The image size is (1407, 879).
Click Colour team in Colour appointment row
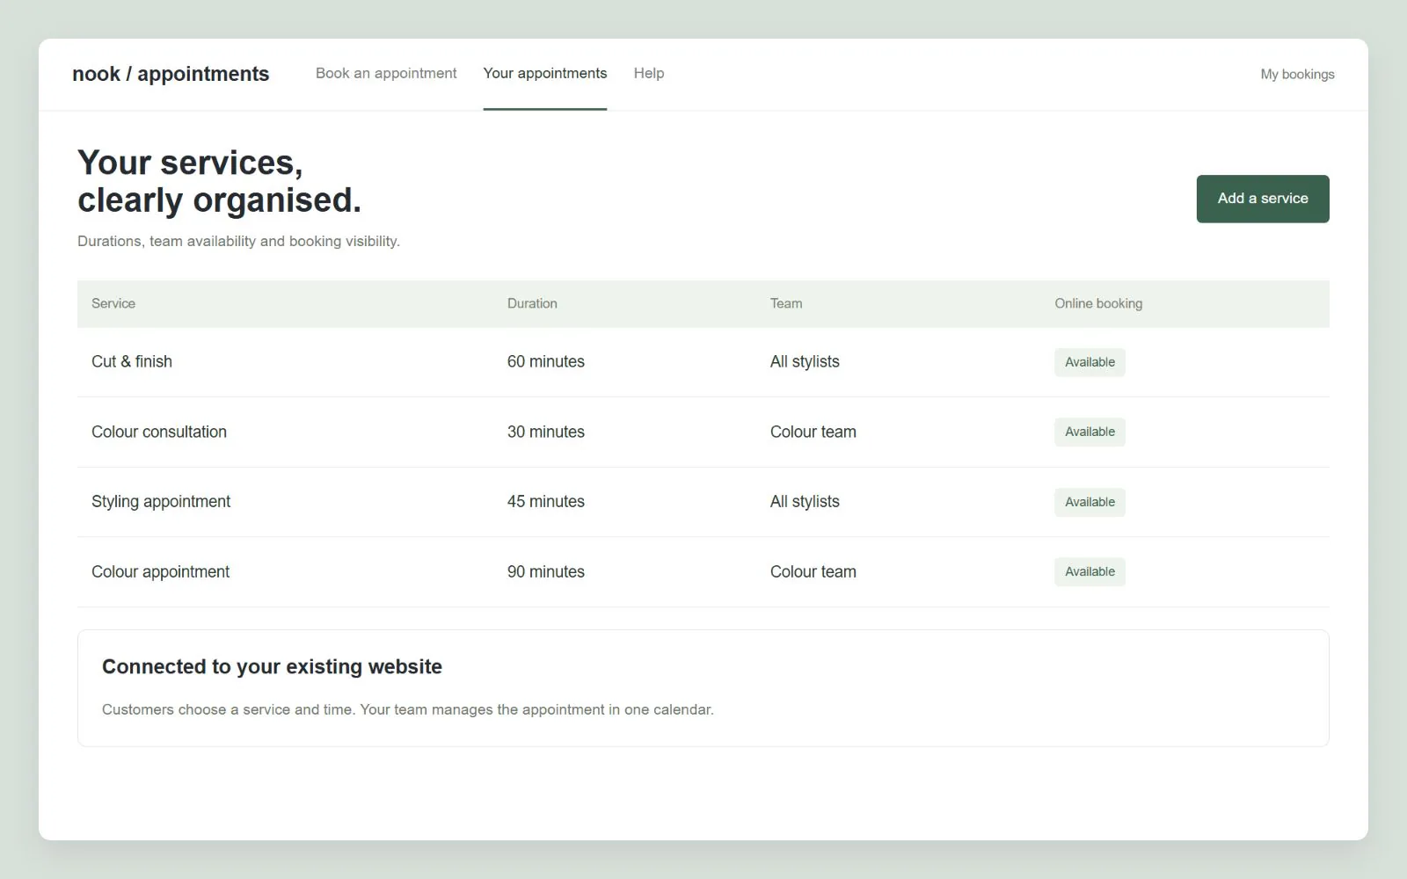coord(813,571)
